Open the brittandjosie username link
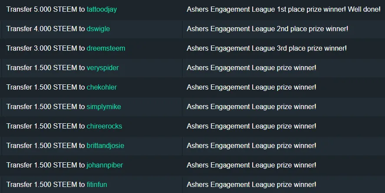The image size is (385, 193). tap(105, 145)
